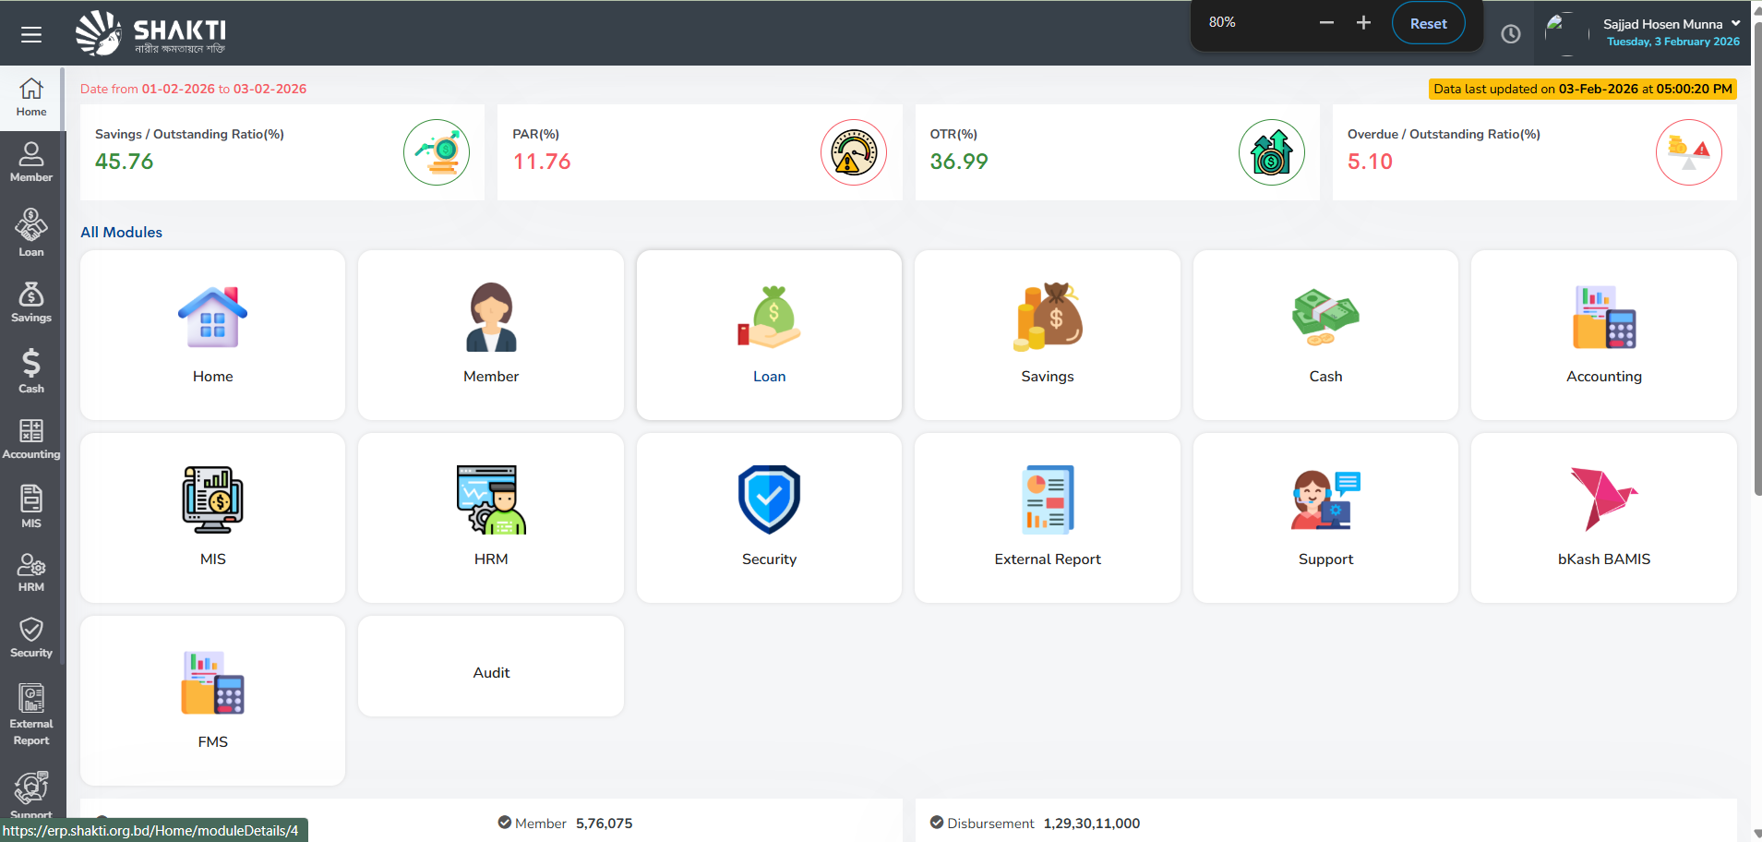1762x842 pixels.
Task: Click the hamburger menu at top left
Action: (30, 33)
